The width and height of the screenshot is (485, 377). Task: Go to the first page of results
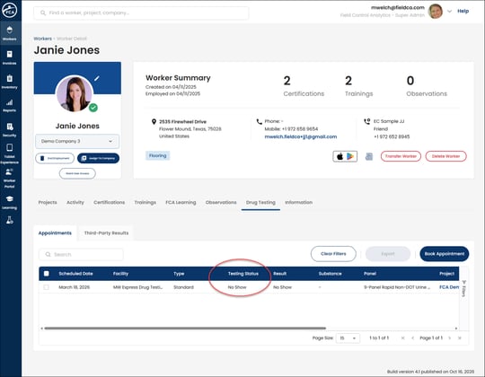(402, 338)
